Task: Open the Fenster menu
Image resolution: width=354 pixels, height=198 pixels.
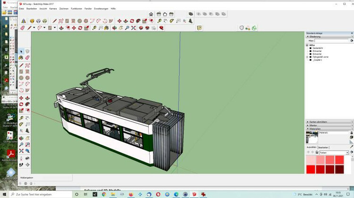Action: tap(88, 8)
